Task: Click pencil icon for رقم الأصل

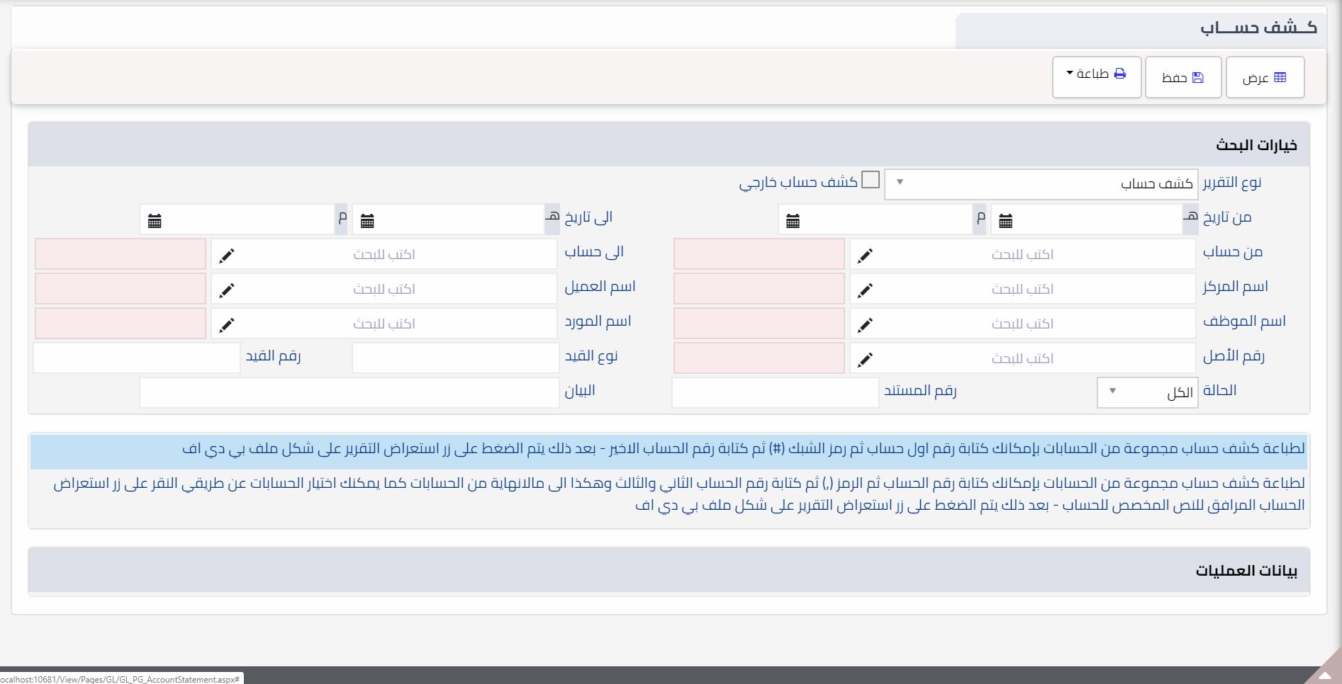Action: 865,360
